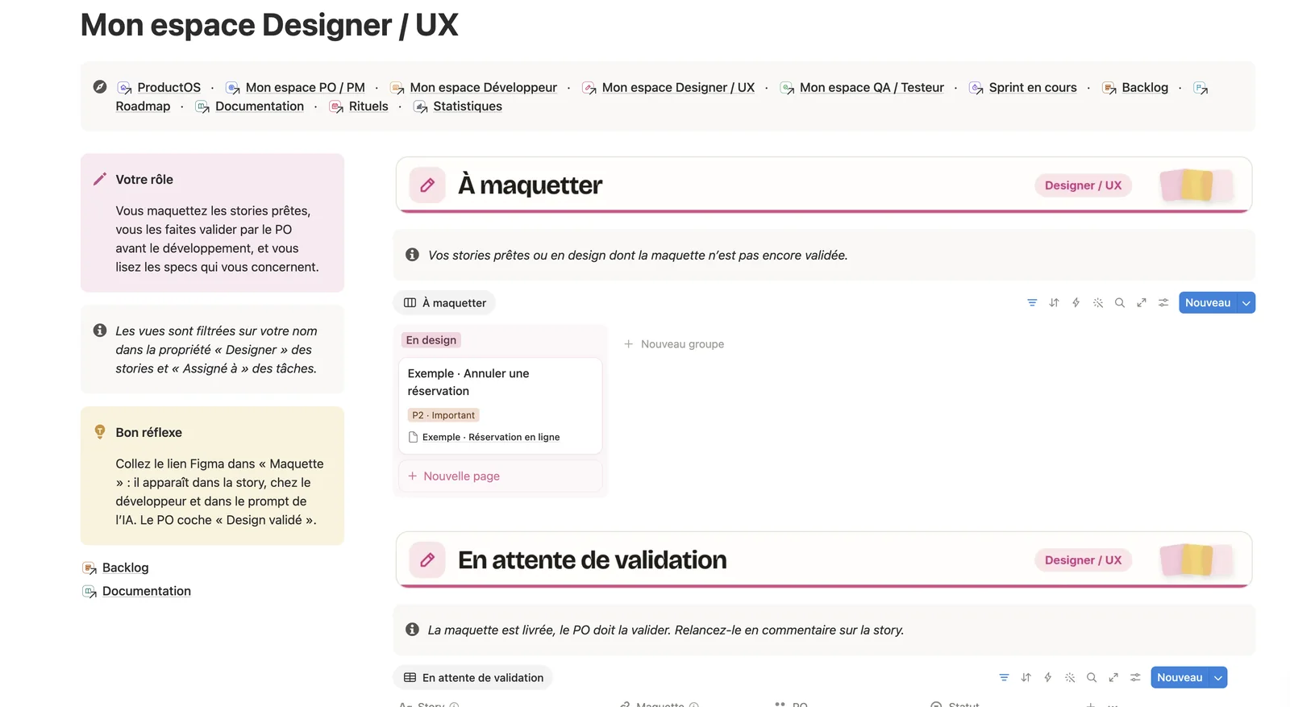Click 'En attente de validation' section heading text
Image resolution: width=1290 pixels, height=707 pixels.
pos(593,560)
